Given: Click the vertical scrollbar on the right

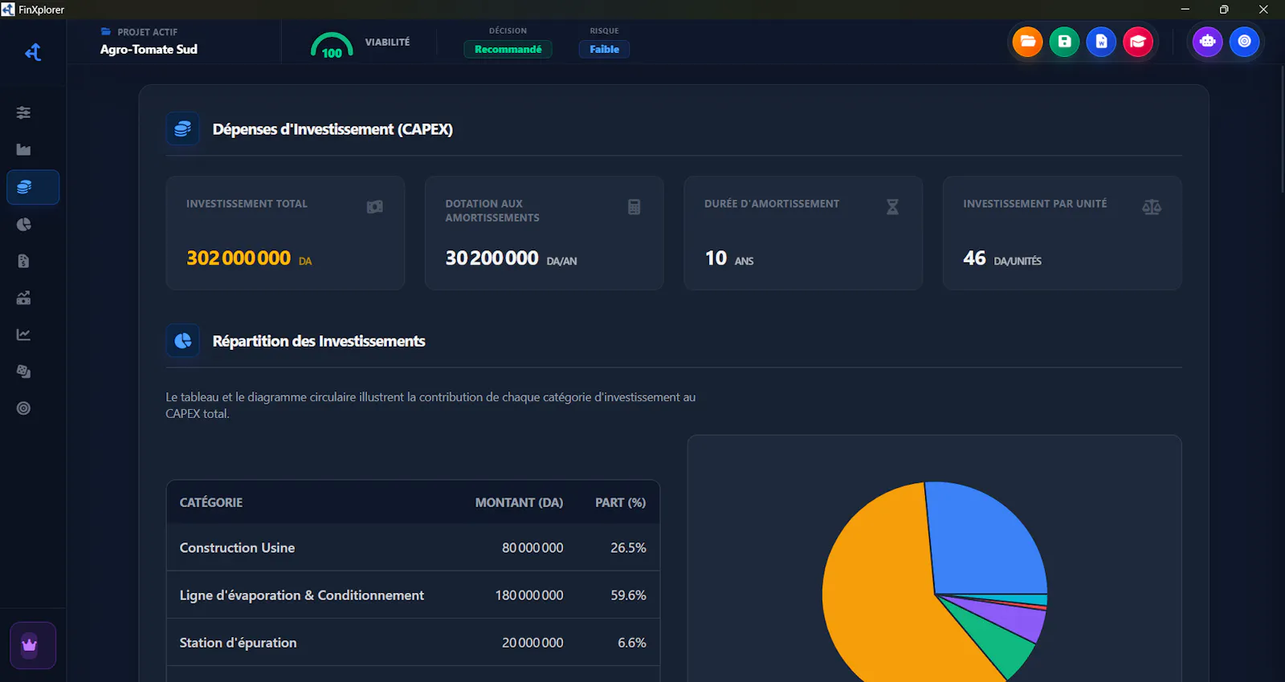Looking at the screenshot, I should [1282, 128].
